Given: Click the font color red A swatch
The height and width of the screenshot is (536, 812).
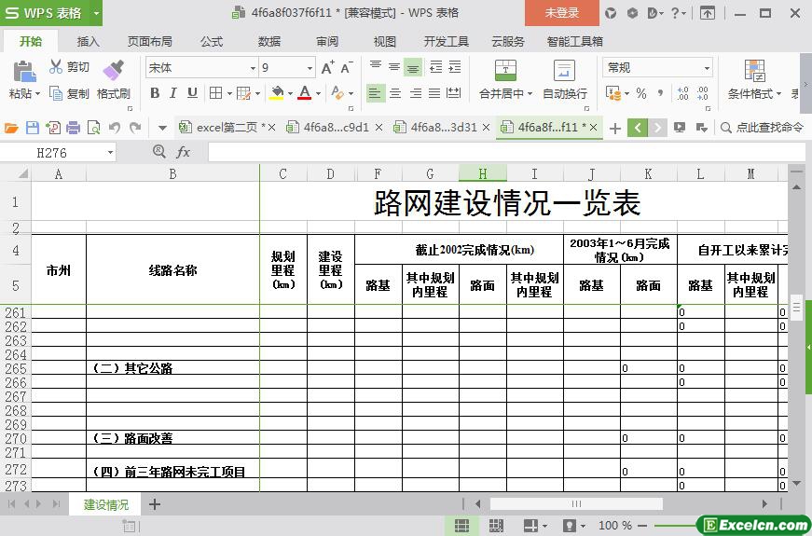Looking at the screenshot, I should pos(304,93).
